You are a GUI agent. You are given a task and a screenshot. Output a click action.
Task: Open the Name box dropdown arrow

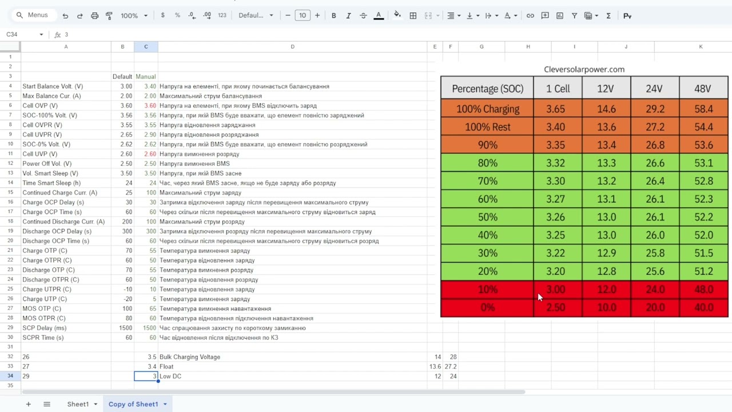pyautogui.click(x=41, y=35)
